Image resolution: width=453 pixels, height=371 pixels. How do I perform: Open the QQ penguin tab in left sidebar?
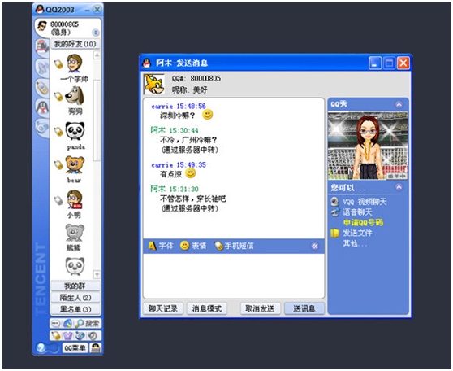tap(42, 107)
